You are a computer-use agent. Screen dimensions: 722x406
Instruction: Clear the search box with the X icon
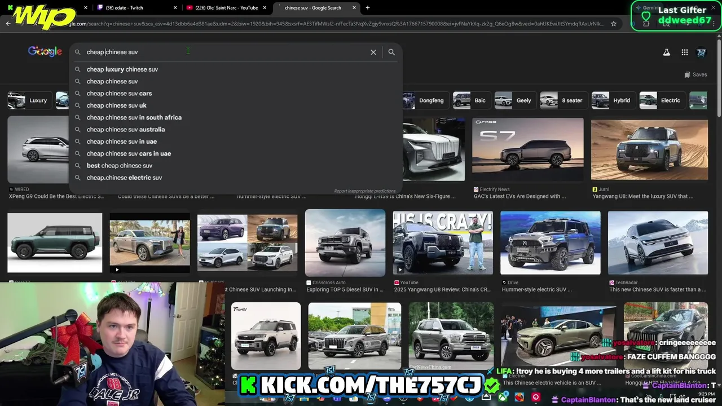pyautogui.click(x=373, y=52)
